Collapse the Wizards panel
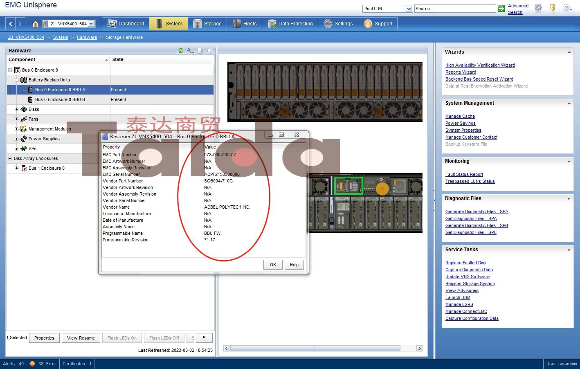580x369 pixels. point(569,52)
